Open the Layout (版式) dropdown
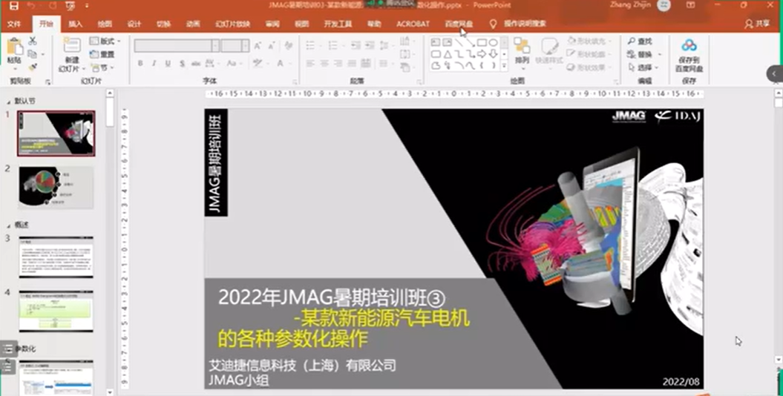Image resolution: width=783 pixels, height=396 pixels. (x=105, y=41)
